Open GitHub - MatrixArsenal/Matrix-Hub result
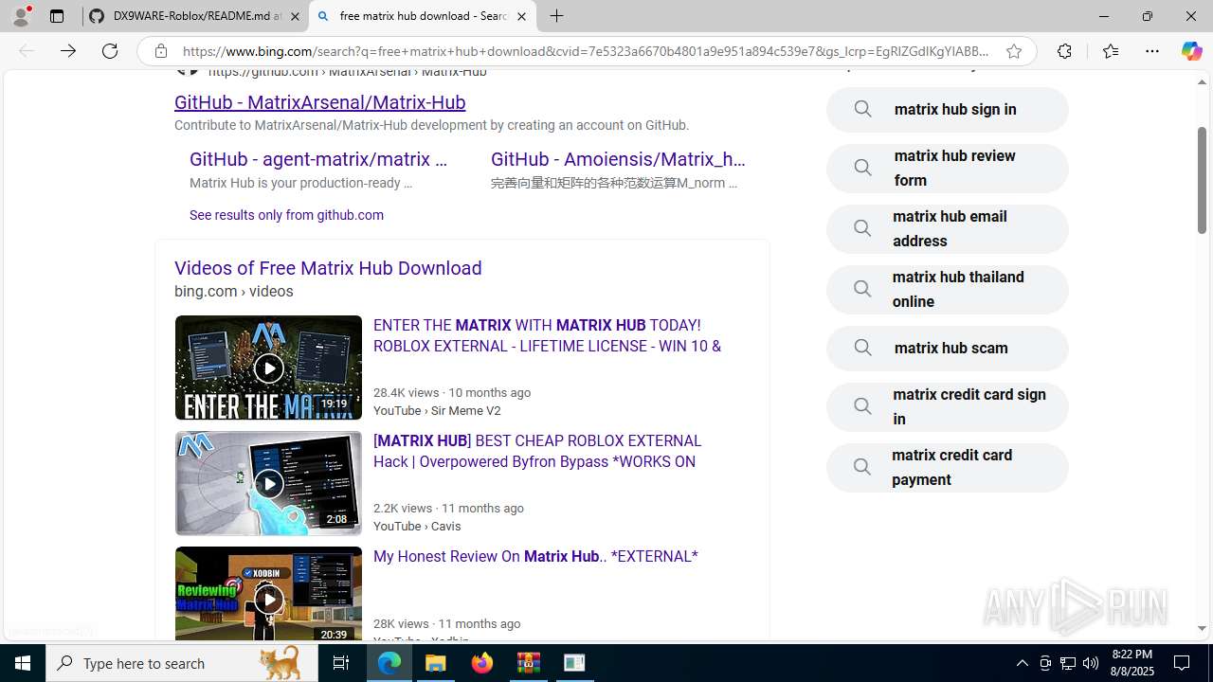 click(319, 102)
